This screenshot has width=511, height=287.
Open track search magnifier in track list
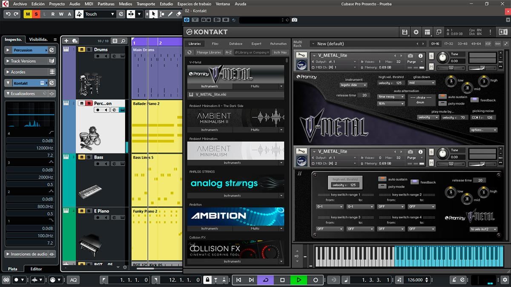[123, 41]
